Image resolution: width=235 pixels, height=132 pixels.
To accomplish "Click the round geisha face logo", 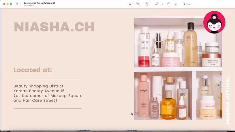I will [214, 22].
